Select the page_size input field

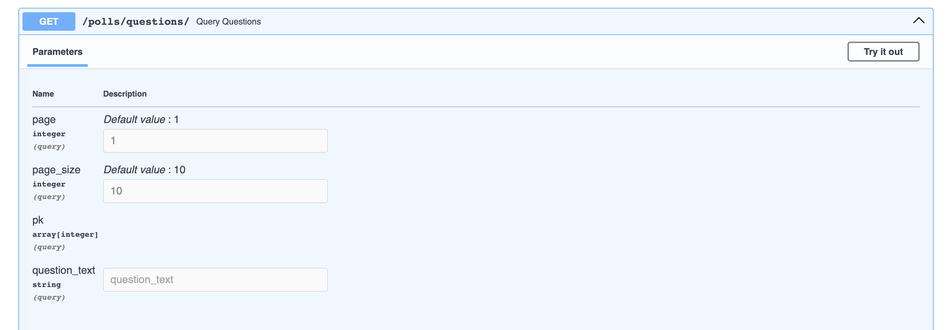[x=215, y=191]
